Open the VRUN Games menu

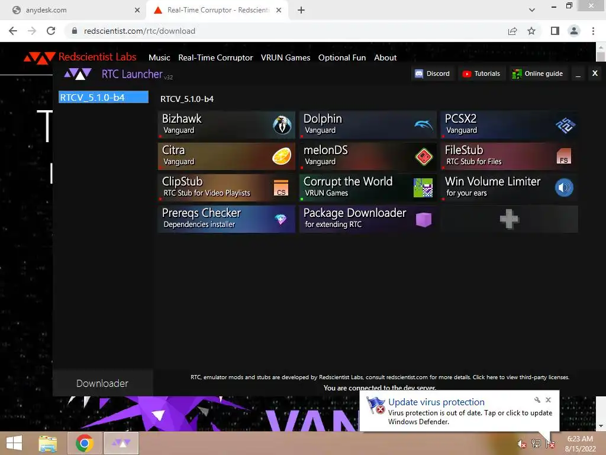point(286,57)
